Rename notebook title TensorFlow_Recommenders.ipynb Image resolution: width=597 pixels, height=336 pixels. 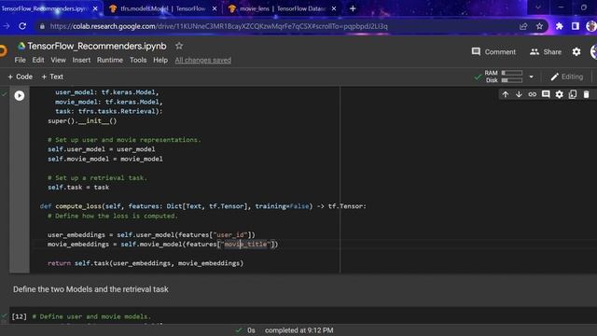coord(97,46)
